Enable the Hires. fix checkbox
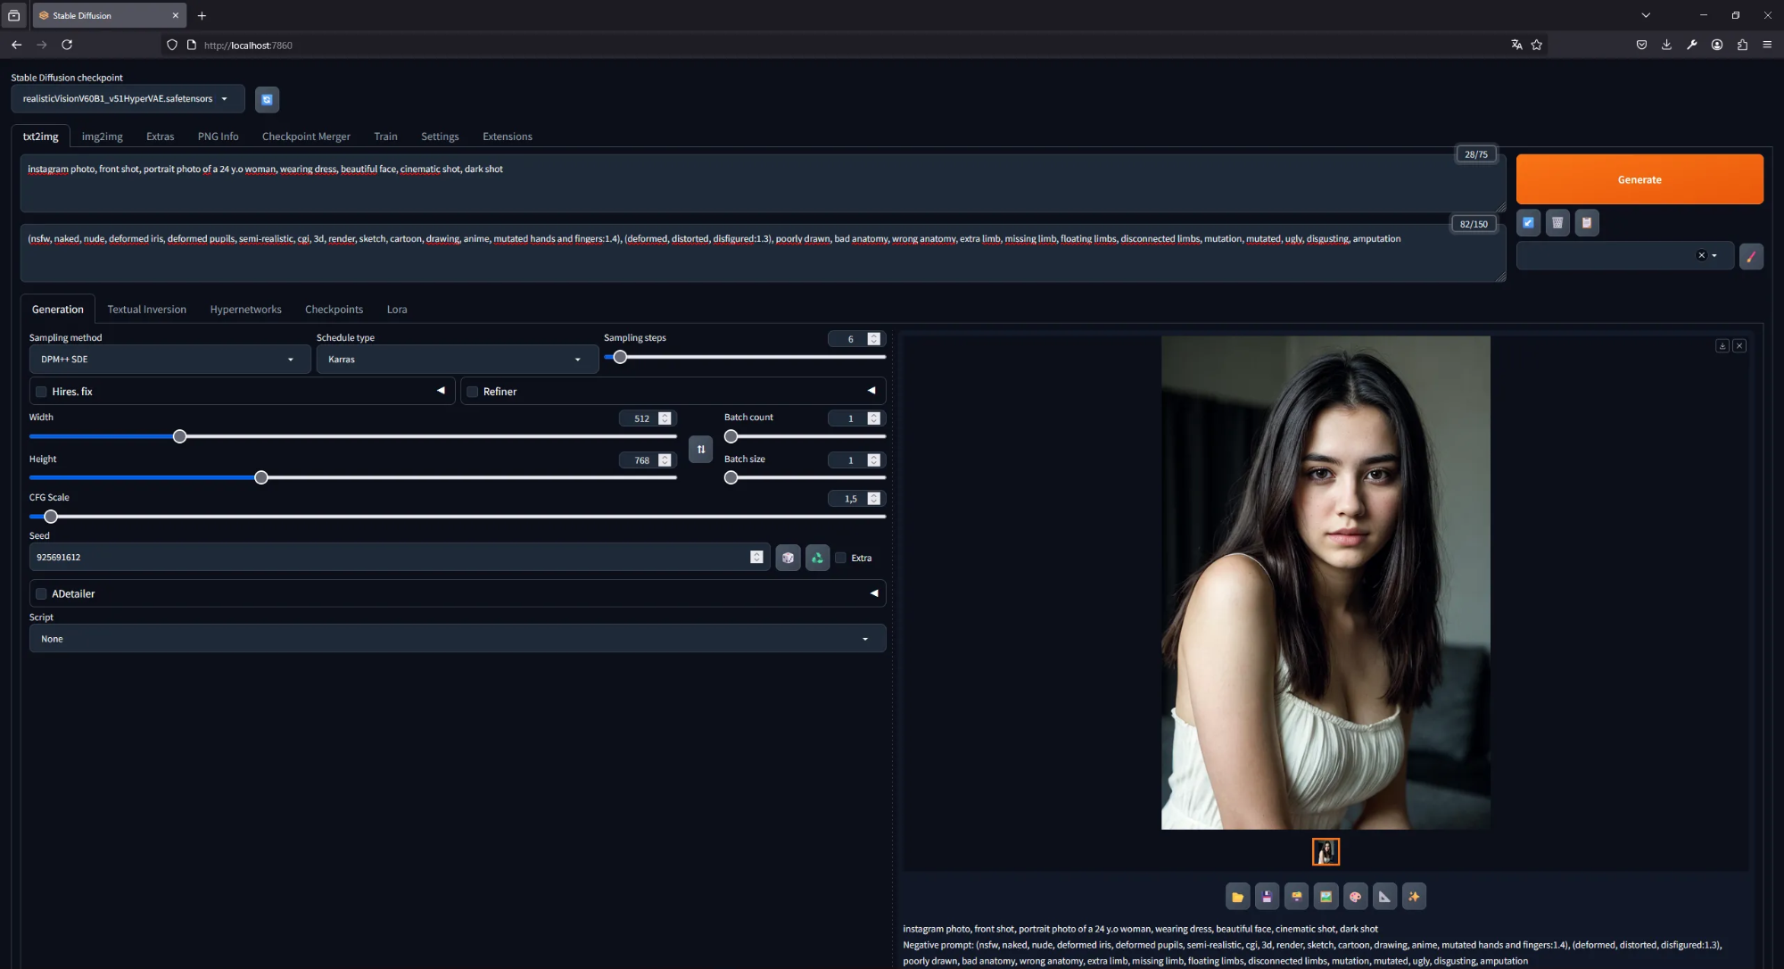The image size is (1784, 969). click(x=41, y=392)
